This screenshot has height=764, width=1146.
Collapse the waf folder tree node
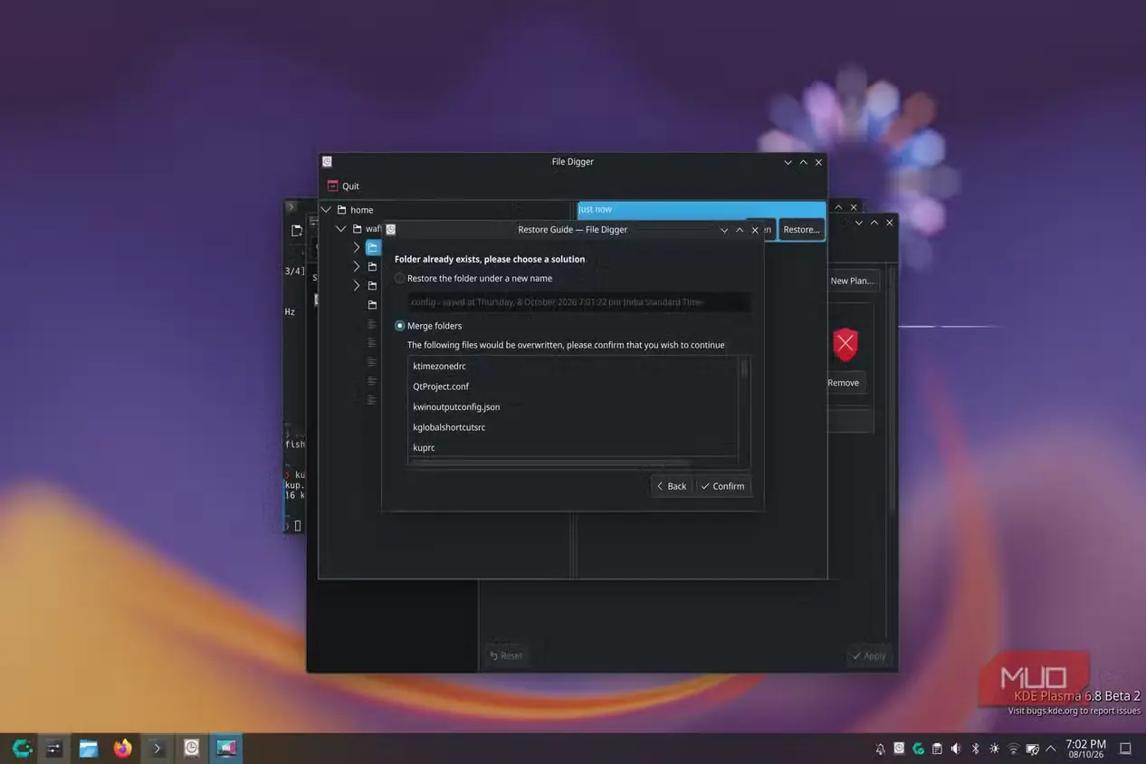[341, 229]
